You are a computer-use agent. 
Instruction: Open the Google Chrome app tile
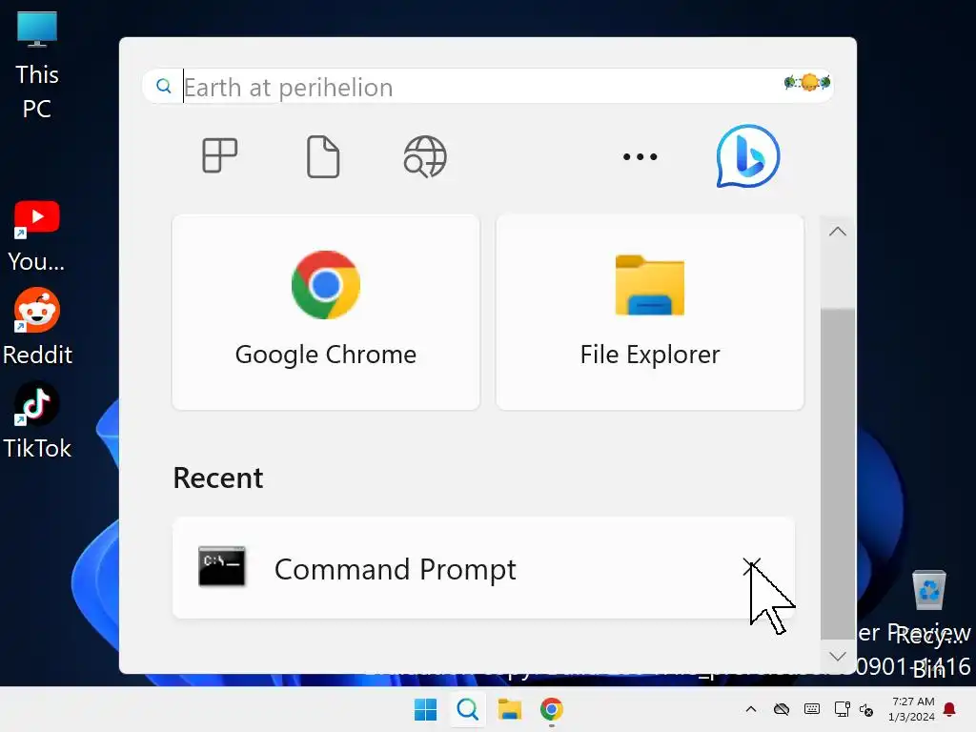tap(326, 313)
